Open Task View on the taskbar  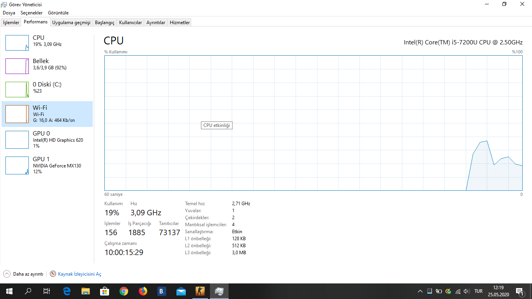click(x=47, y=291)
